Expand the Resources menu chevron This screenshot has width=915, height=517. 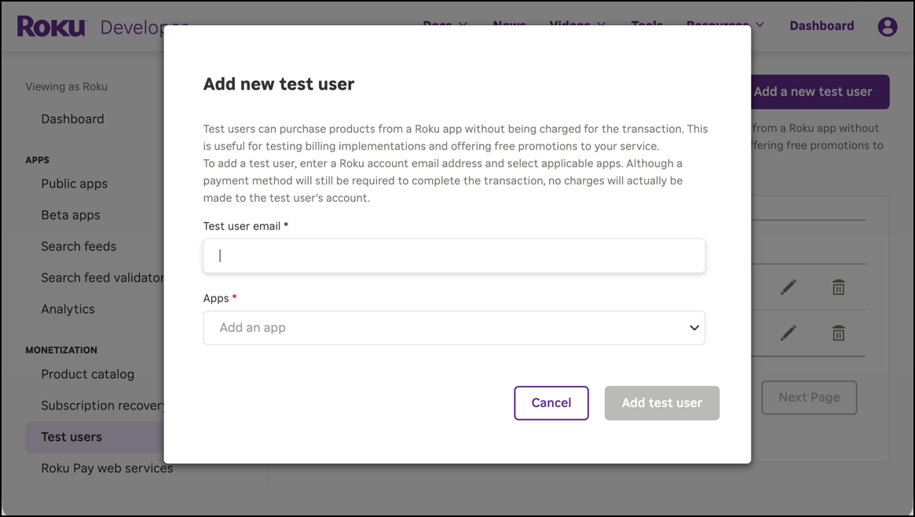pyautogui.click(x=759, y=24)
